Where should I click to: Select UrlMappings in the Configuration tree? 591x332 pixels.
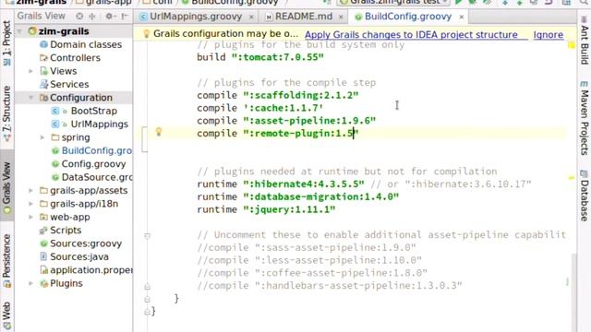(99, 125)
